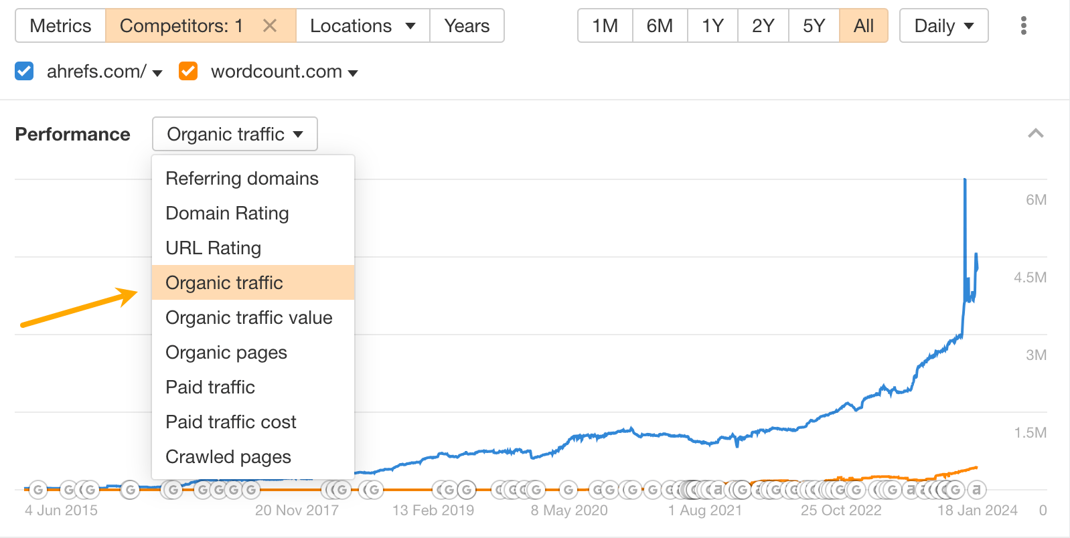The image size is (1070, 538).
Task: Expand the wordcount.com dropdown arrow
Action: (x=354, y=72)
